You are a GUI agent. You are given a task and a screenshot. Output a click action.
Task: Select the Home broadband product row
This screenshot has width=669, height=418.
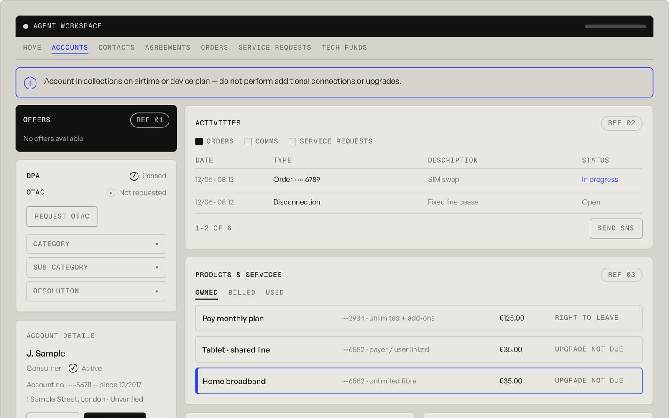(419, 381)
